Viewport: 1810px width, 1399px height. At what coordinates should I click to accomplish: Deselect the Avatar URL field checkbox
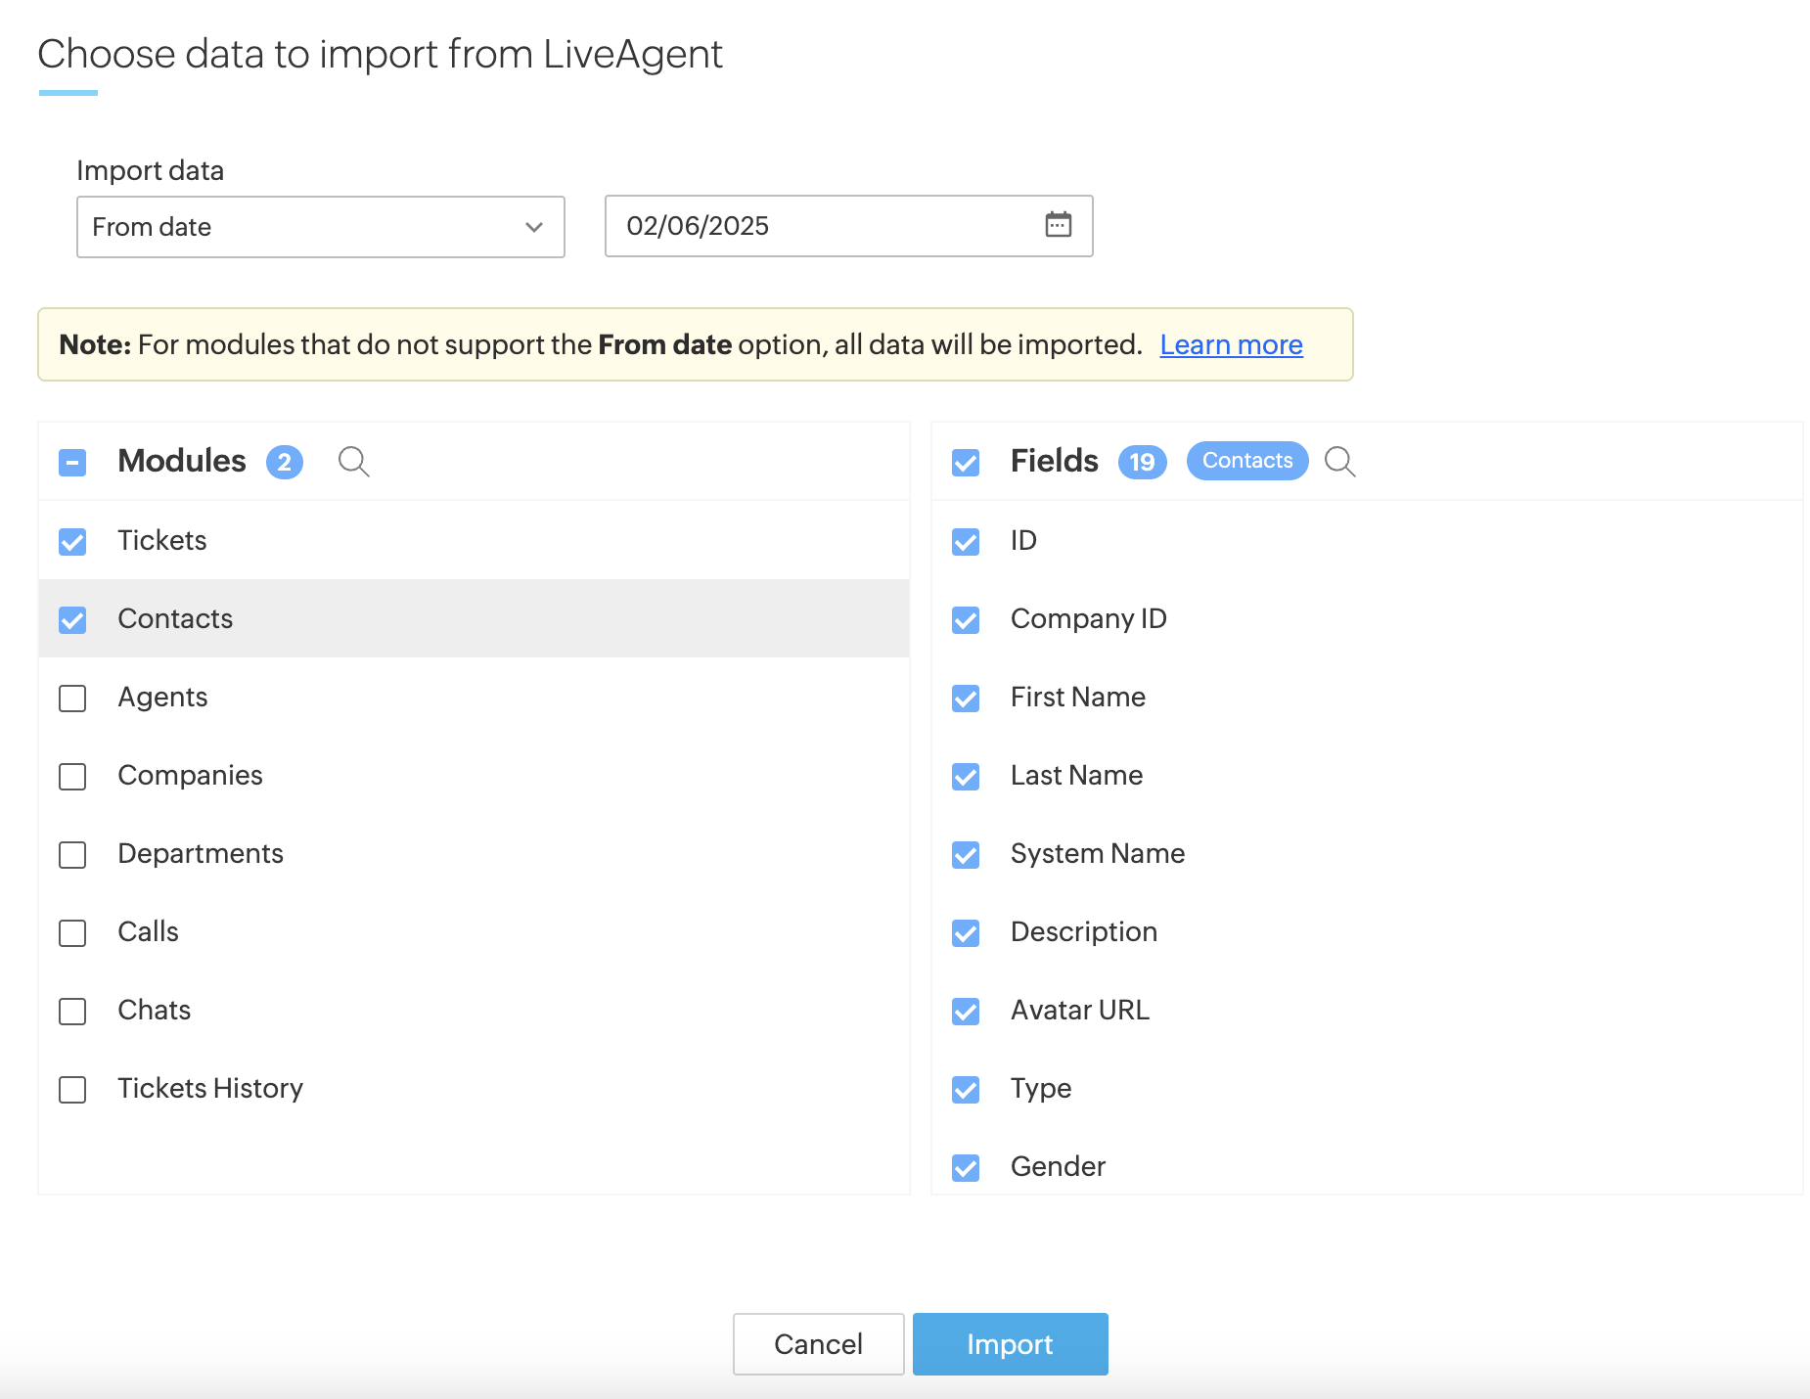coord(966,1011)
